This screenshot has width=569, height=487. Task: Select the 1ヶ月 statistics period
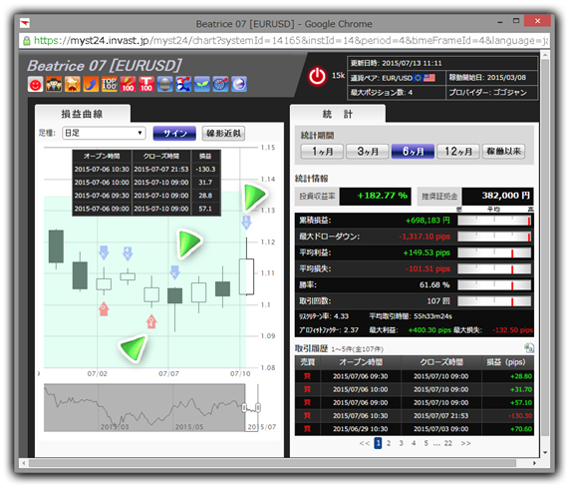322,151
